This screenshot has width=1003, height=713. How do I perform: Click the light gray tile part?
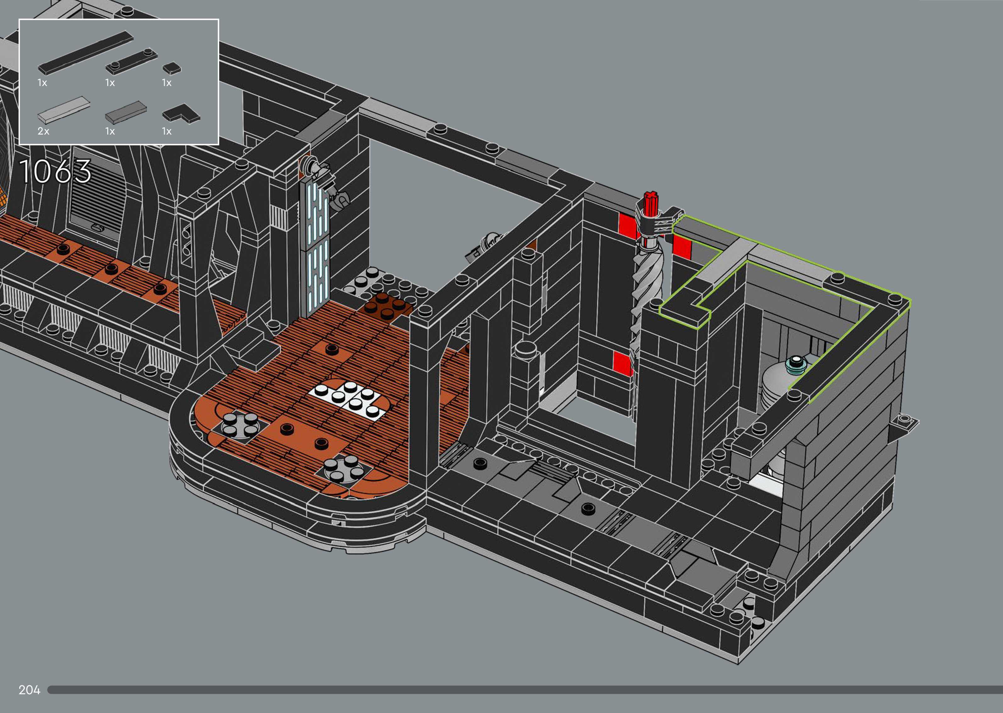click(64, 110)
